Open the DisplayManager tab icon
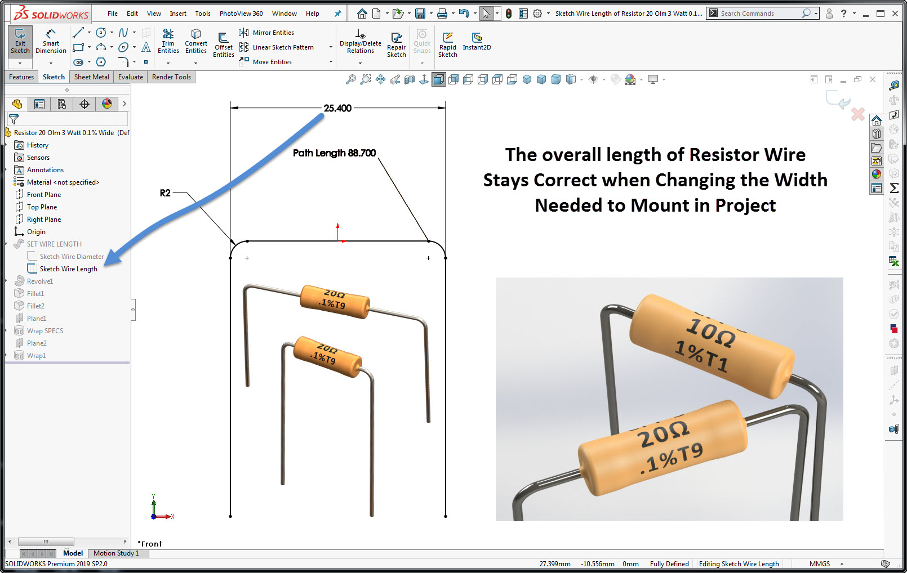The width and height of the screenshot is (907, 573). pyautogui.click(x=107, y=104)
